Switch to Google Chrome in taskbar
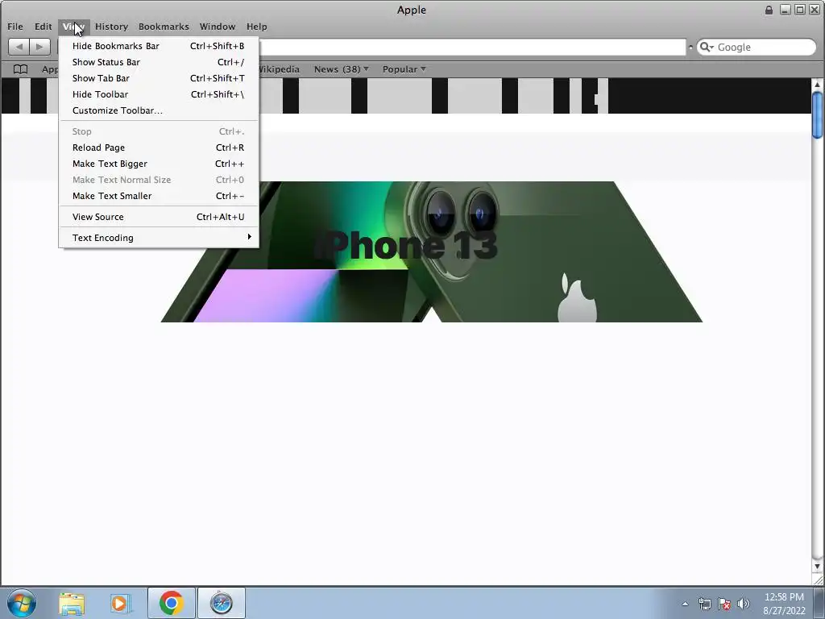 (x=172, y=603)
